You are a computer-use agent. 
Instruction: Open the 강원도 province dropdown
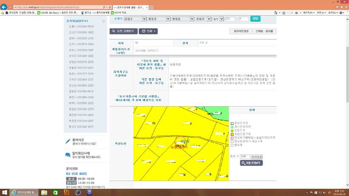click(x=135, y=19)
